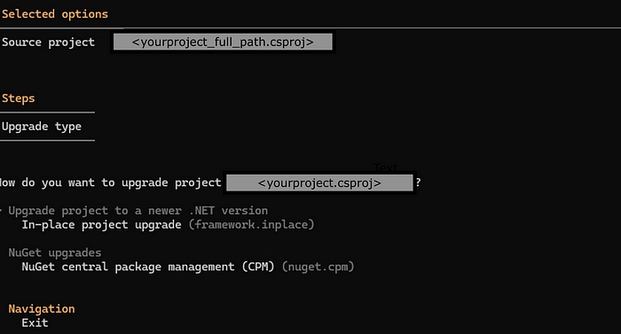Select Exit under Navigation
621x334 pixels.
[x=35, y=322]
